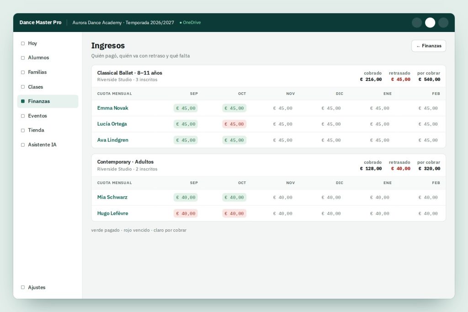Open Eventos from the sidebar
Image resolution: width=468 pixels, height=312 pixels.
tap(48, 116)
